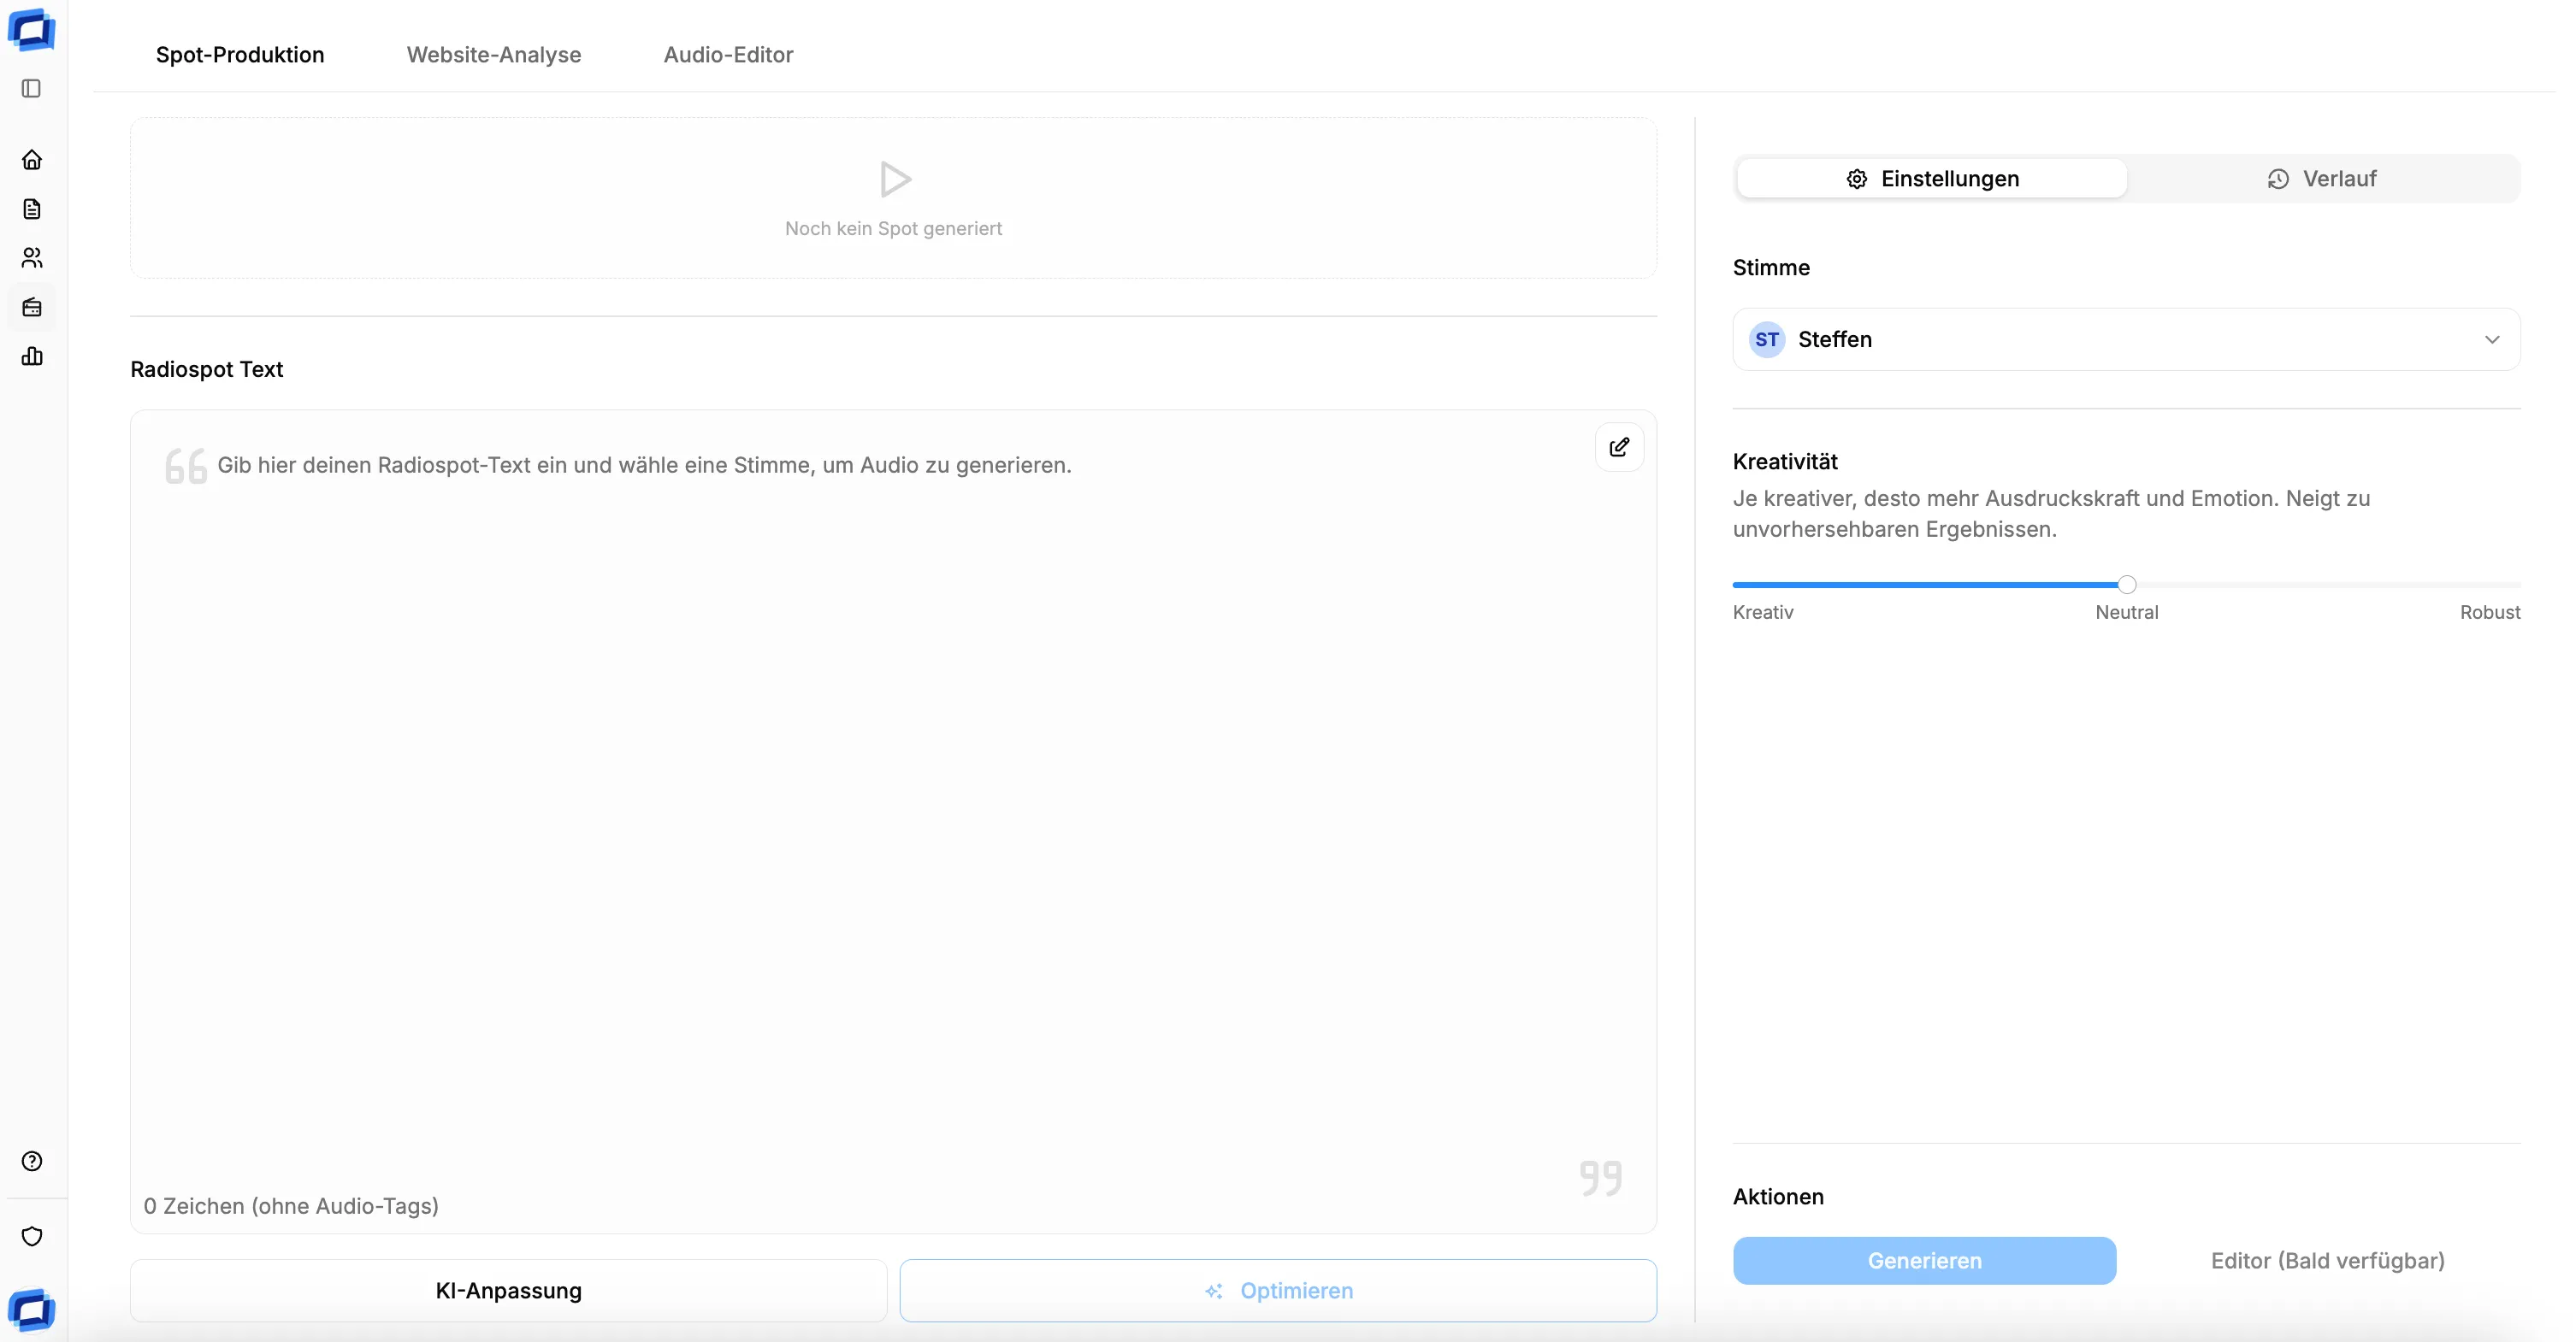Open the bar chart statistics icon
The image size is (2576, 1342).
(32, 356)
